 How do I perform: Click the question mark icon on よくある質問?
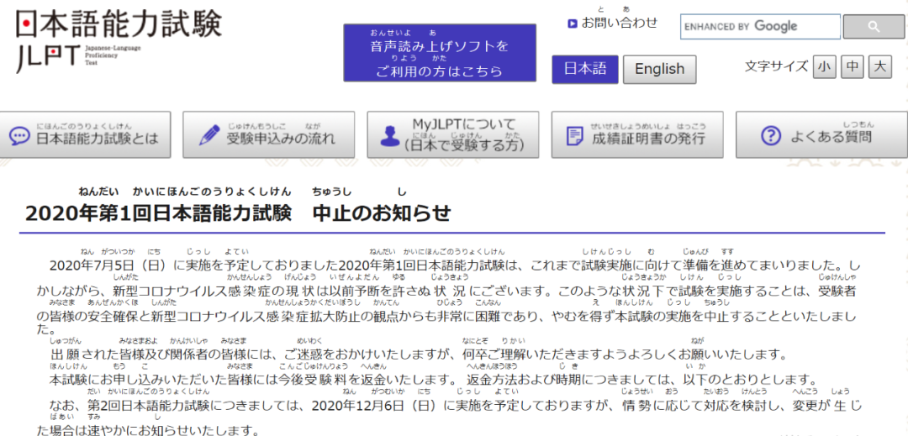click(x=771, y=136)
